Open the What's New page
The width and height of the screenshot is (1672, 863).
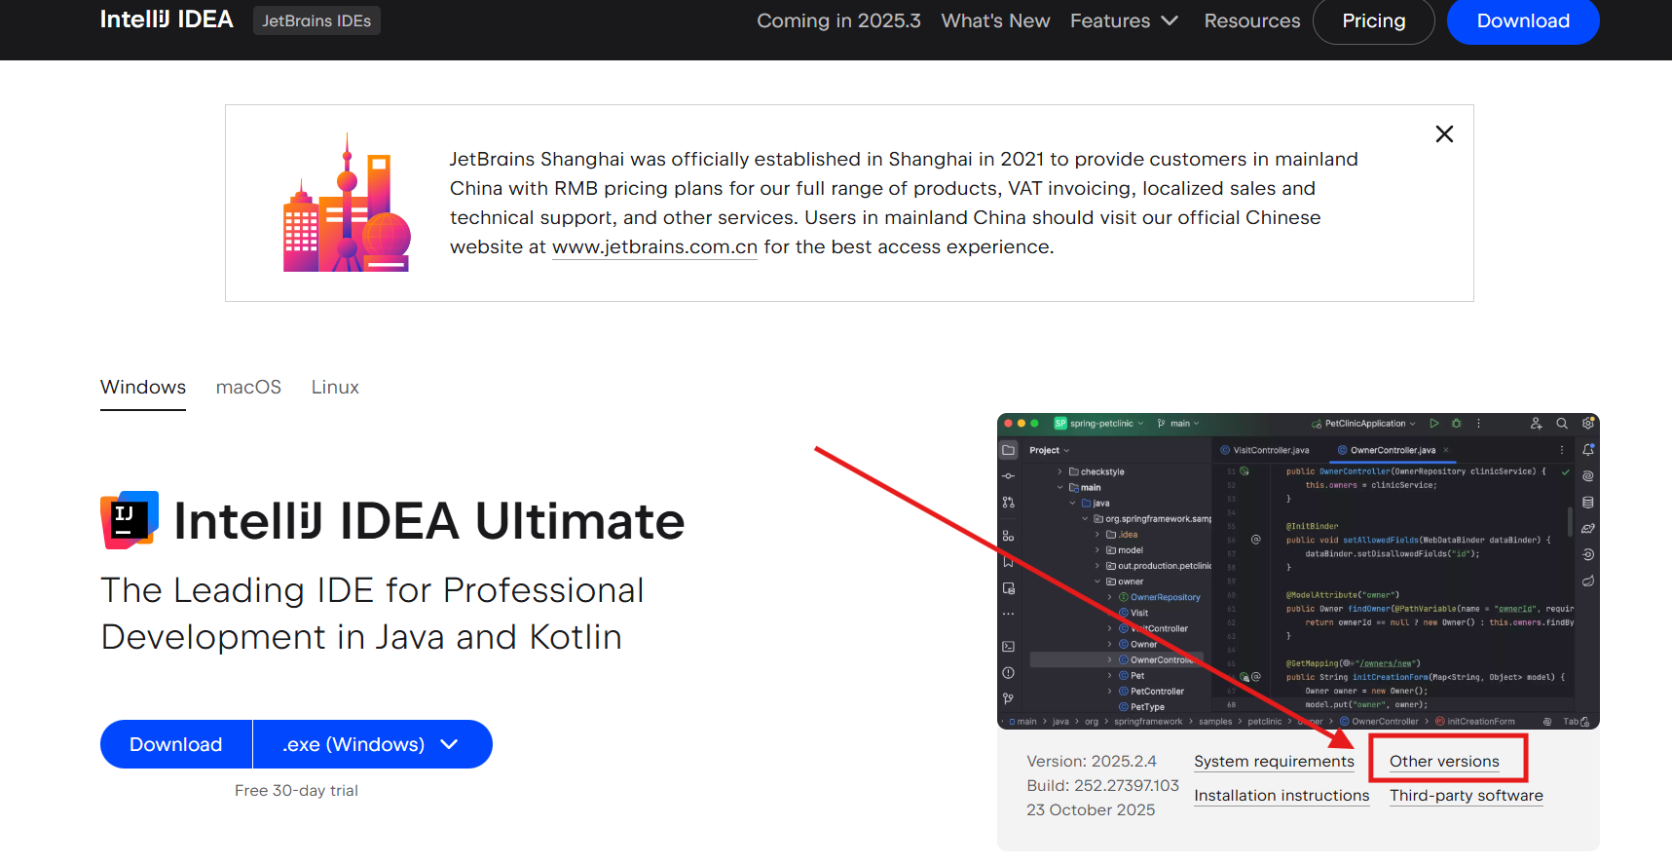[x=995, y=20]
